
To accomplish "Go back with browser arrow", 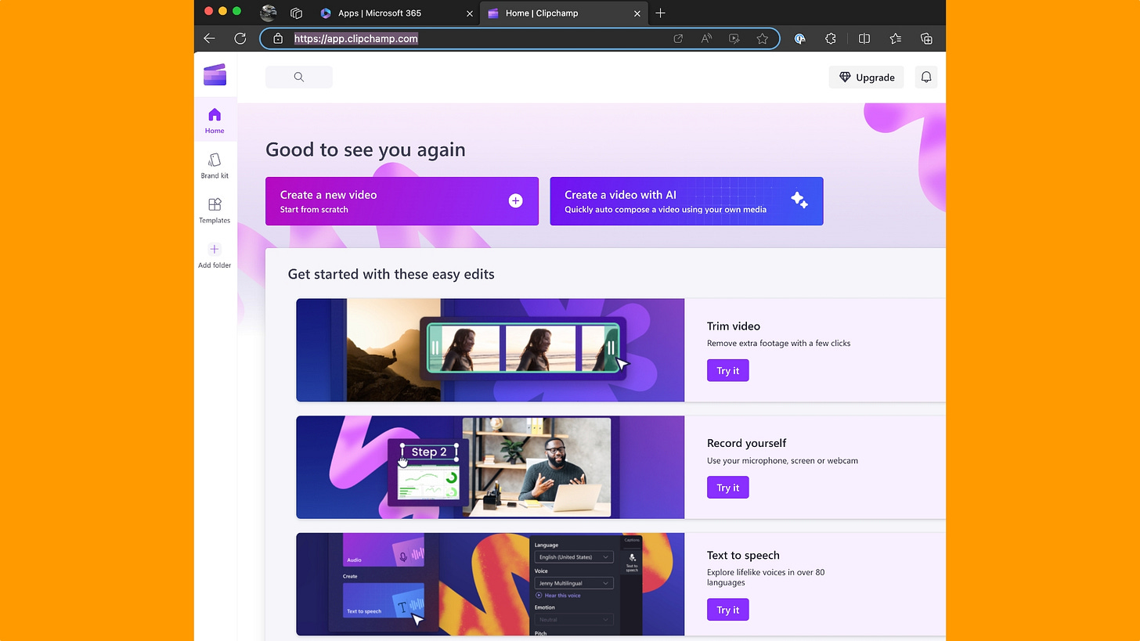I will pyautogui.click(x=209, y=38).
